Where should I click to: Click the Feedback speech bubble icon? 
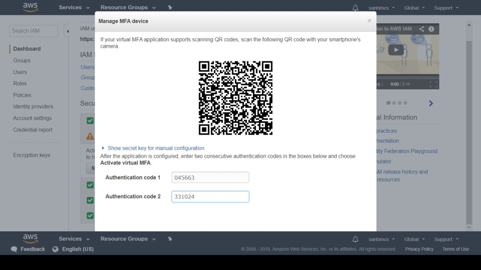14,249
